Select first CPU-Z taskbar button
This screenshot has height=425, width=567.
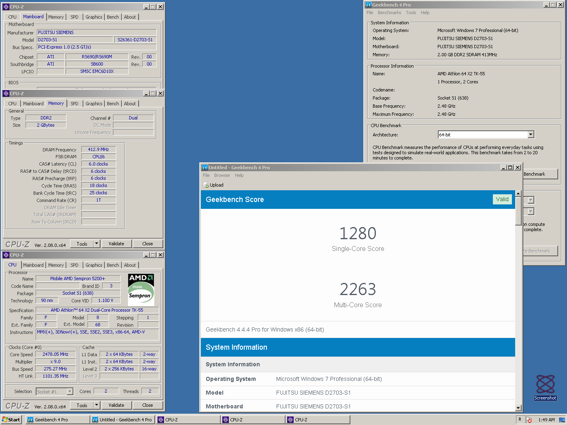[x=188, y=420]
